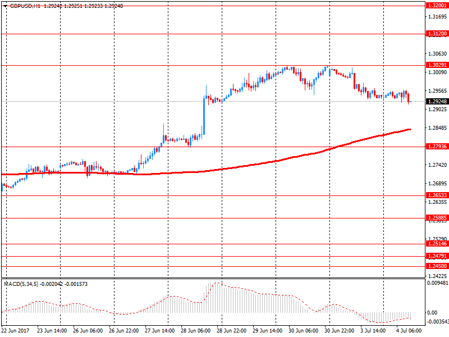449x337 pixels.
Task: Select the 1.24791 level label
Action: [437, 256]
